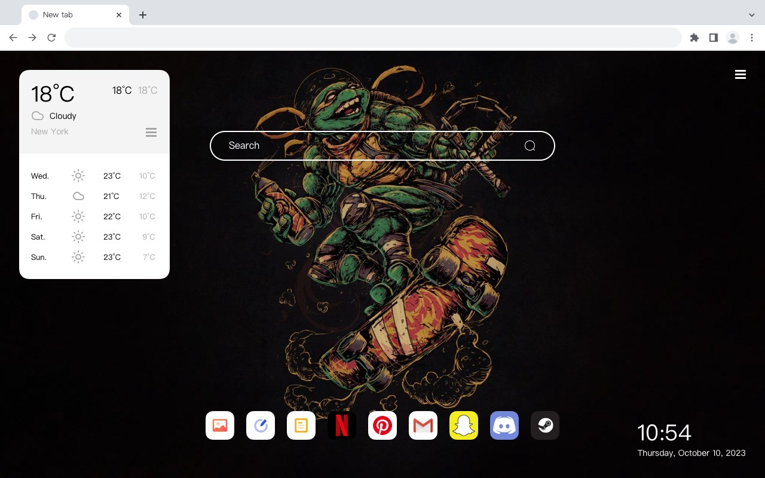Open the weather widget menu icon
This screenshot has height=478, width=765.
151,132
